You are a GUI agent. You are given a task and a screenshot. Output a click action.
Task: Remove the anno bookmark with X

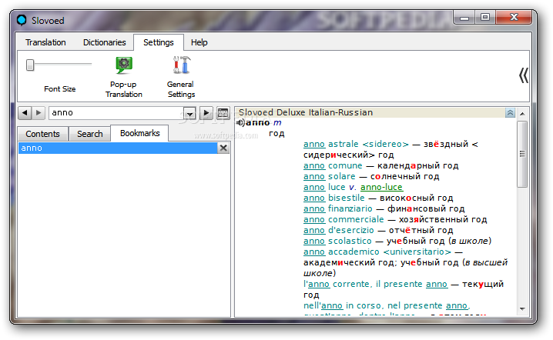(x=223, y=148)
